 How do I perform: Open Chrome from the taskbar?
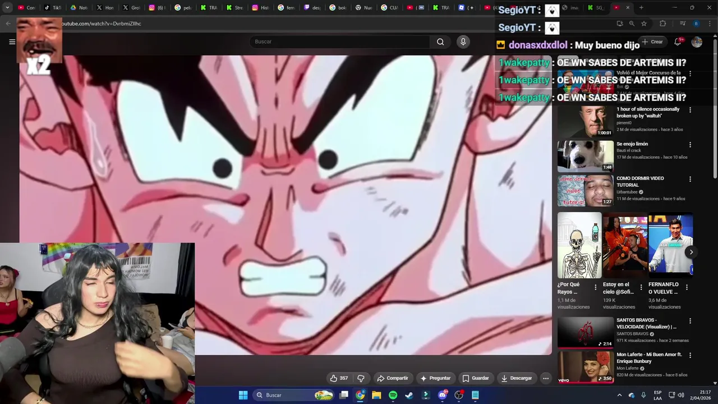(x=360, y=395)
